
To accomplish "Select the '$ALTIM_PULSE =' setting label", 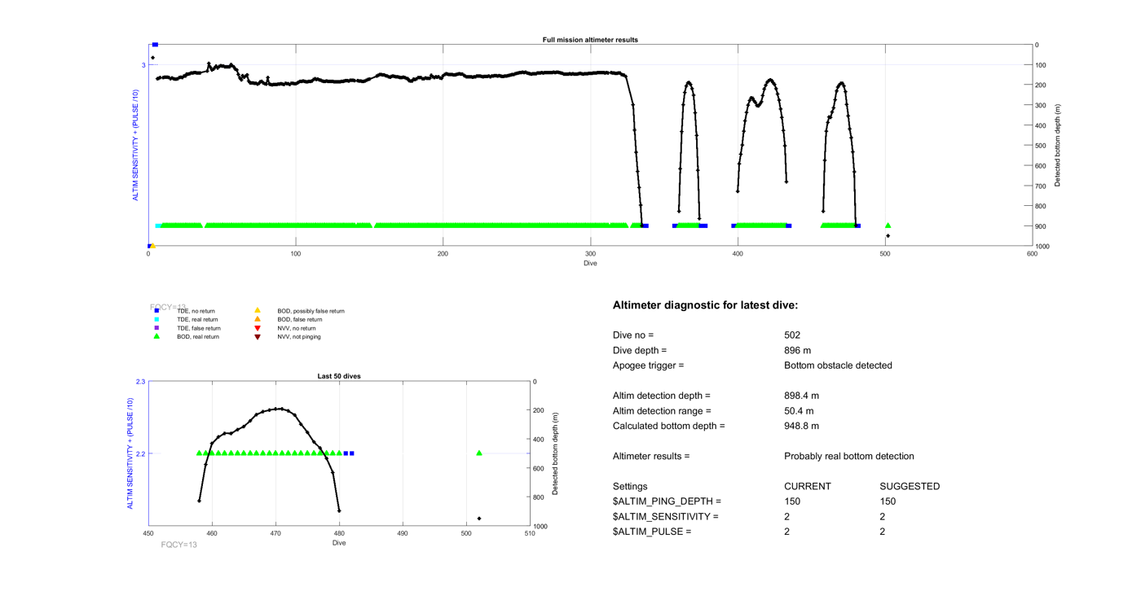I will tap(652, 532).
